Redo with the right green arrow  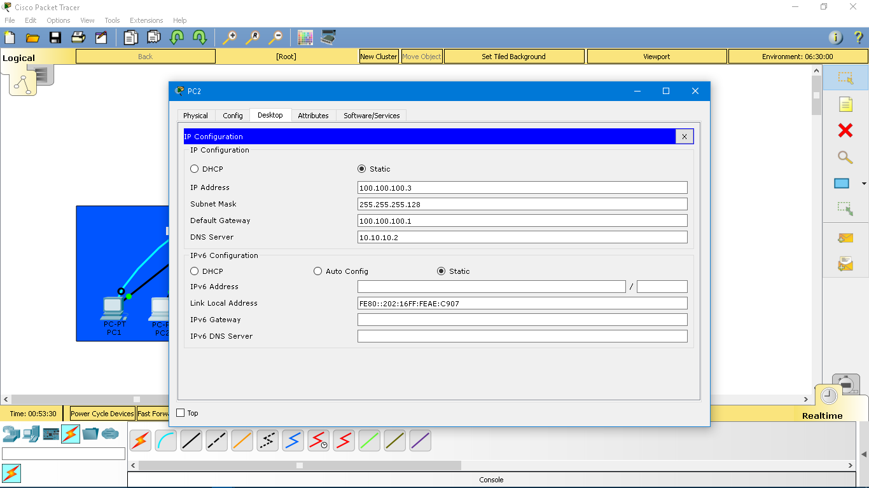(200, 37)
